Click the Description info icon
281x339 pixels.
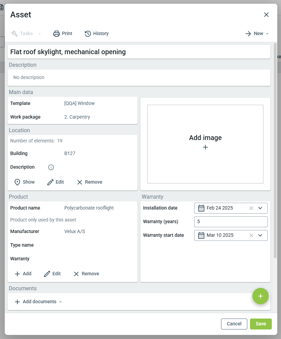[x=51, y=167]
